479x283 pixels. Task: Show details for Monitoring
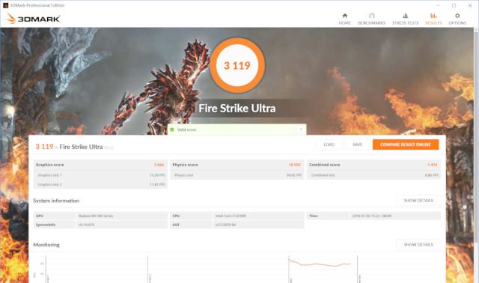418,245
